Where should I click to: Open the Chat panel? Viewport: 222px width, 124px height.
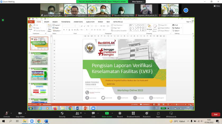coord(93,113)
